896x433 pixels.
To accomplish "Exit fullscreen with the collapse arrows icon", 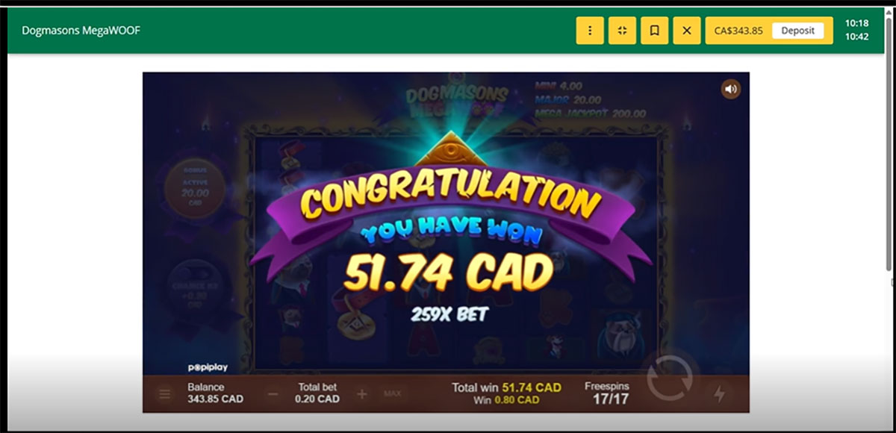I will tap(622, 31).
